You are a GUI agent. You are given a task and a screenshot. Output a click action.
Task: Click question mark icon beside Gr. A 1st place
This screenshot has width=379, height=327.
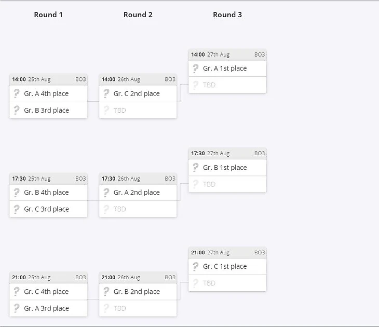pyautogui.click(x=196, y=69)
